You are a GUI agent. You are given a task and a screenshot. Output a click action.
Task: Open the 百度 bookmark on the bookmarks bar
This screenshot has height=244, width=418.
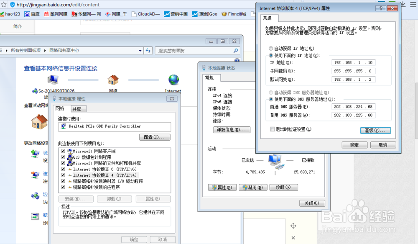click(x=31, y=13)
